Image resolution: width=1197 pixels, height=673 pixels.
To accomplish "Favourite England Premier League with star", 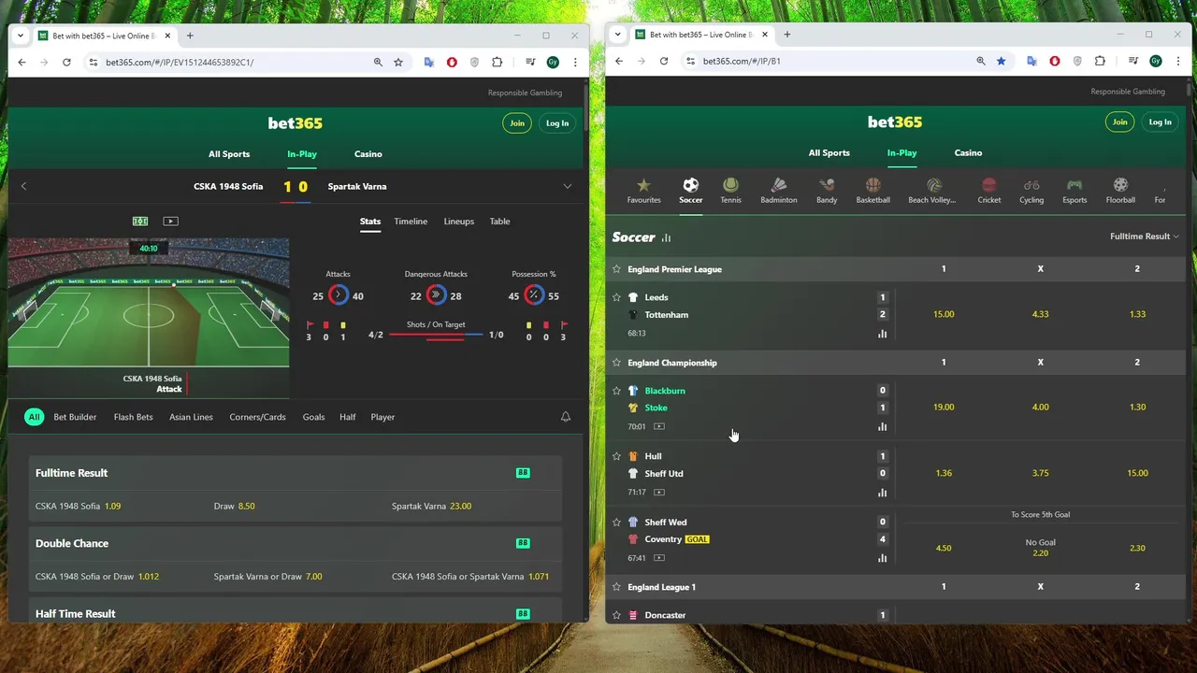I will [616, 269].
